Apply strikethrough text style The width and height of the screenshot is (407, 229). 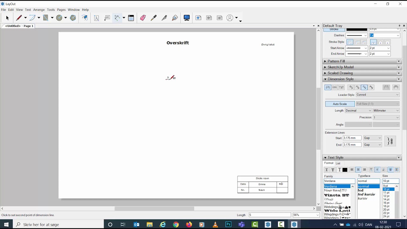pos(333,170)
